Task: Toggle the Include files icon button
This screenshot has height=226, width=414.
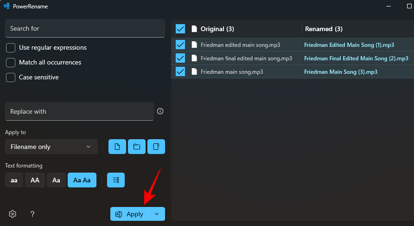Action: tap(117, 147)
